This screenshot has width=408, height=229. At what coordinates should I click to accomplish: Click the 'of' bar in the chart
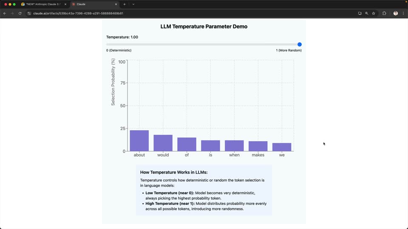[187, 144]
